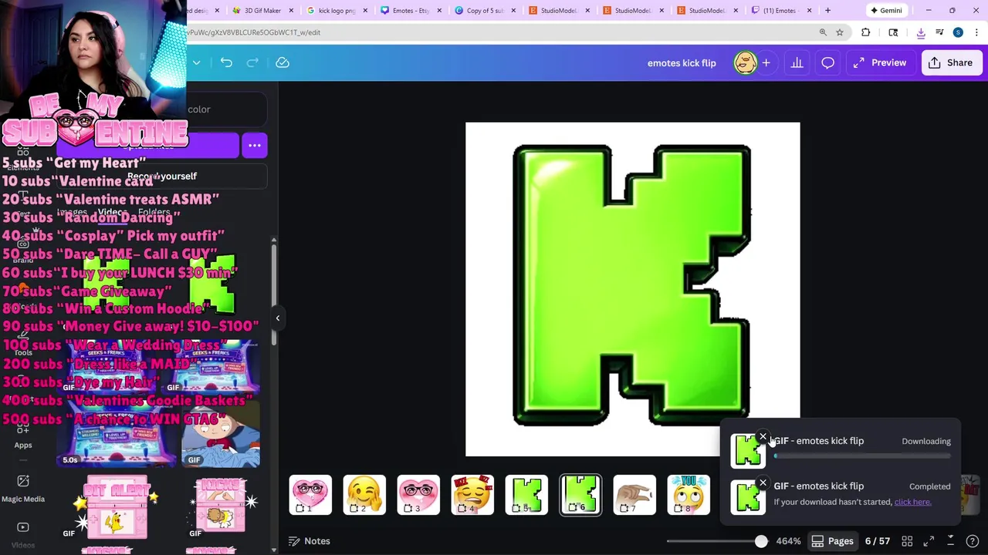Click the 'click here' download link

[x=912, y=502]
